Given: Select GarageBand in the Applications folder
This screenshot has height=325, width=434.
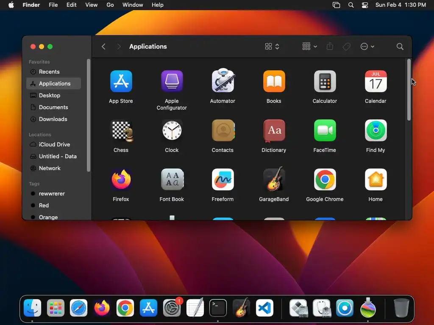Looking at the screenshot, I should click(x=274, y=179).
